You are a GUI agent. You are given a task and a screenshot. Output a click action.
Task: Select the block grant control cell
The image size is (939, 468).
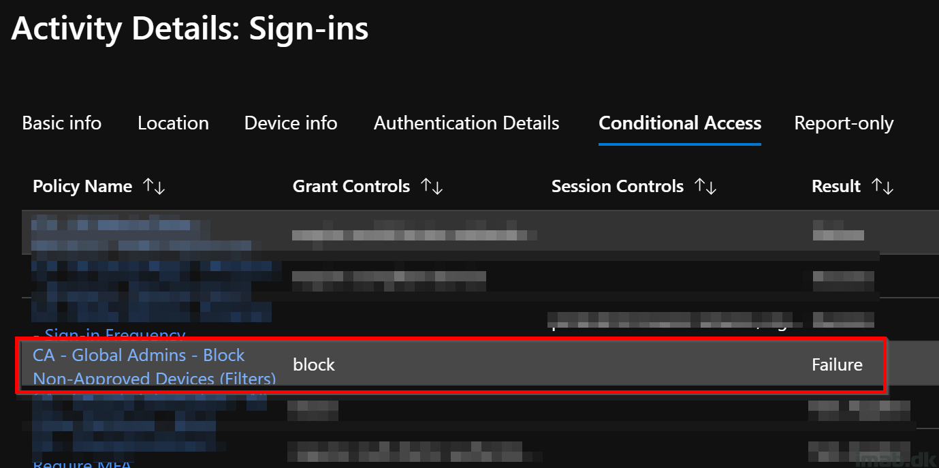(314, 365)
